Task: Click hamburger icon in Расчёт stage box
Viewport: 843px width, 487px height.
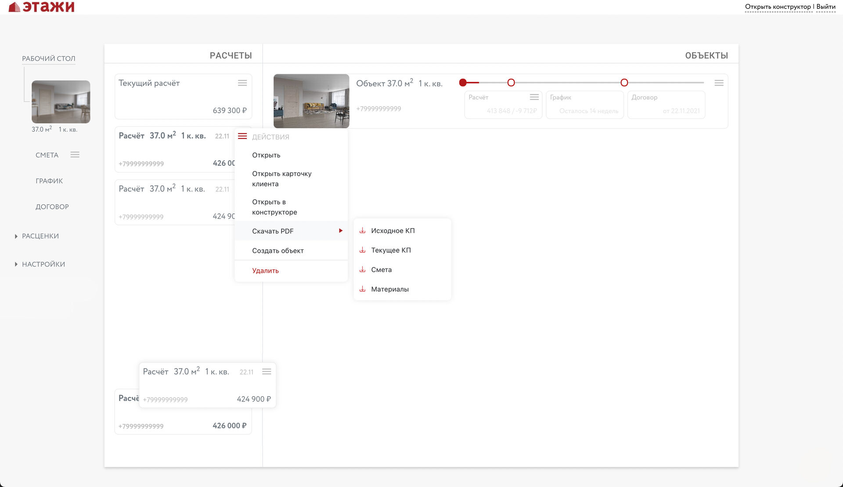Action: pos(534,97)
